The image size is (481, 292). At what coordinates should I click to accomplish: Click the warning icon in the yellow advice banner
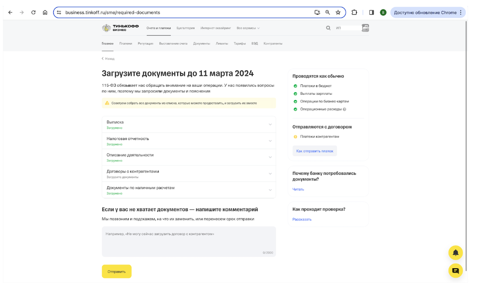coord(107,103)
